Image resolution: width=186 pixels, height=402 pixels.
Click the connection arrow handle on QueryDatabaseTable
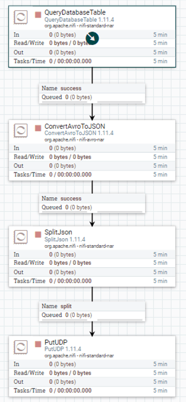[x=92, y=38]
